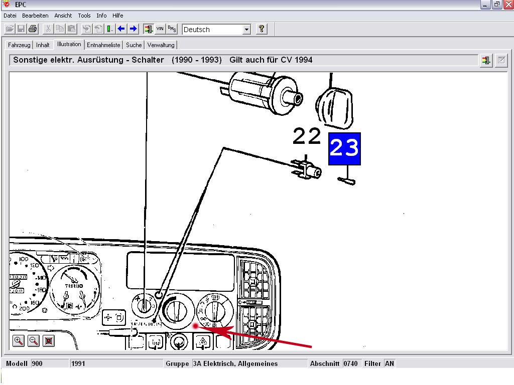Viewport: 514px width, 385px height.
Task: Select part number 22 in illustration
Action: pyautogui.click(x=307, y=136)
